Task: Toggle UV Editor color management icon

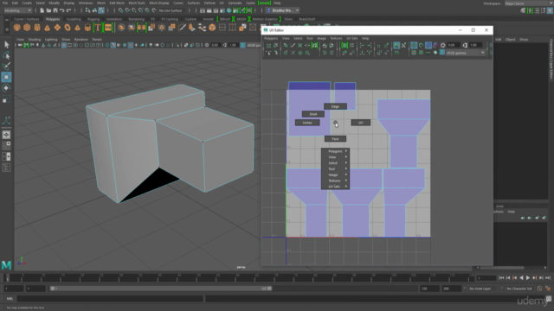Action: (x=442, y=53)
